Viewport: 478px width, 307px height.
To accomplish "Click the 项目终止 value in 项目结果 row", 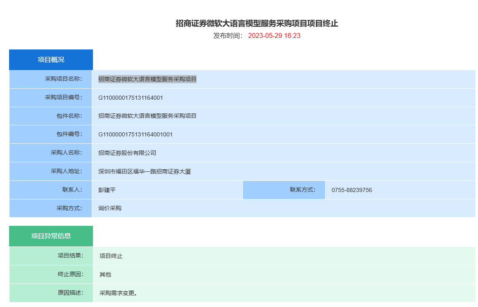I will 111,256.
